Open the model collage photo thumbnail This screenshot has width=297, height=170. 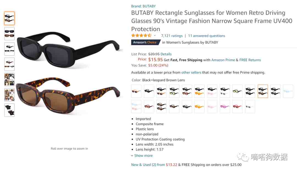(x=9, y=79)
